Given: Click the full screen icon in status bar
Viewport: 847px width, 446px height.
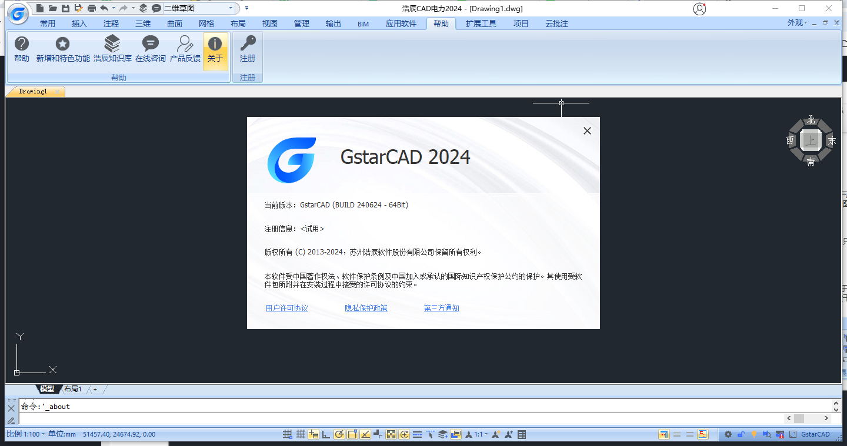Looking at the screenshot, I should coord(793,434).
